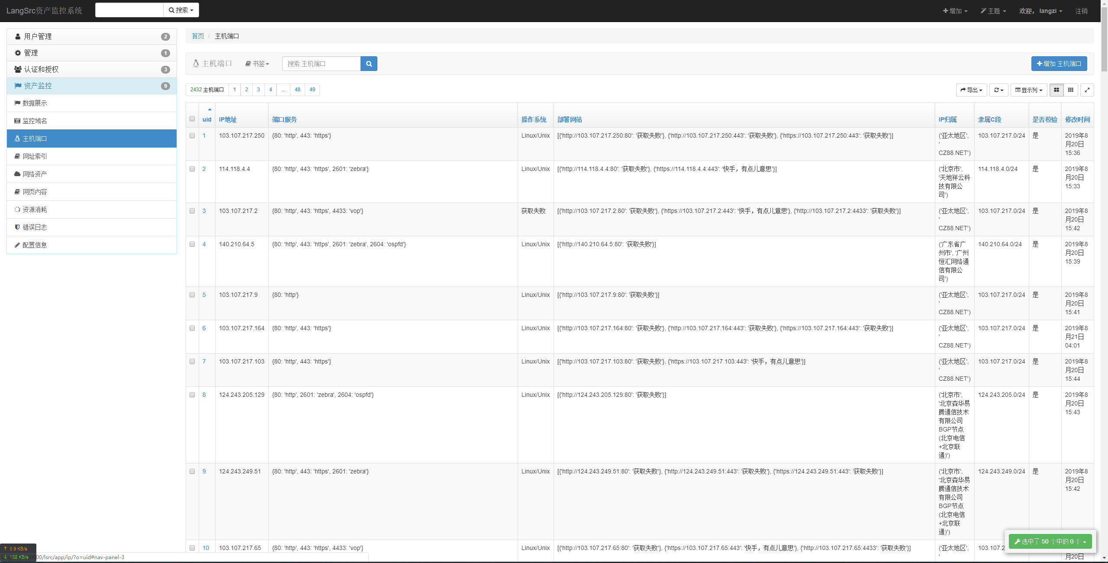Screen dimensions: 1108x563
Task: Open 网址索引 in the sidebar
Action: coord(35,156)
